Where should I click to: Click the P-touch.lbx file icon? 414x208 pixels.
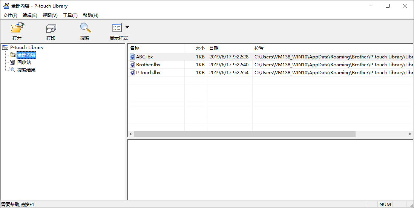[132, 73]
